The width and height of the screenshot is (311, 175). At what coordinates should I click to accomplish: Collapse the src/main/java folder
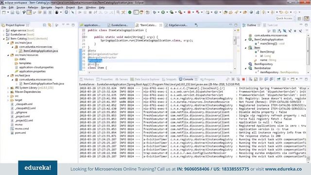point(8,43)
